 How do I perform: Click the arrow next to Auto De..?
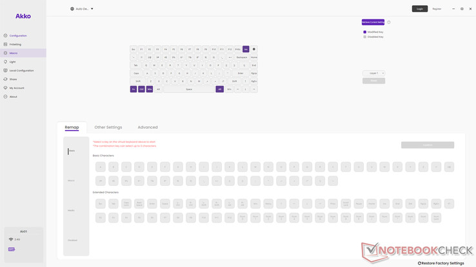[92, 9]
